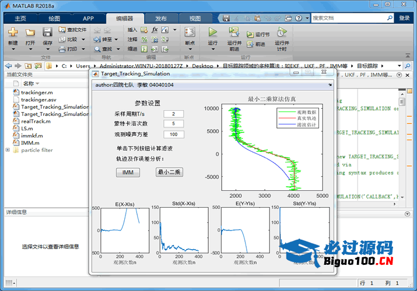Click the Users segment in the path bar
This screenshot has width=417, height=291.
83,66
